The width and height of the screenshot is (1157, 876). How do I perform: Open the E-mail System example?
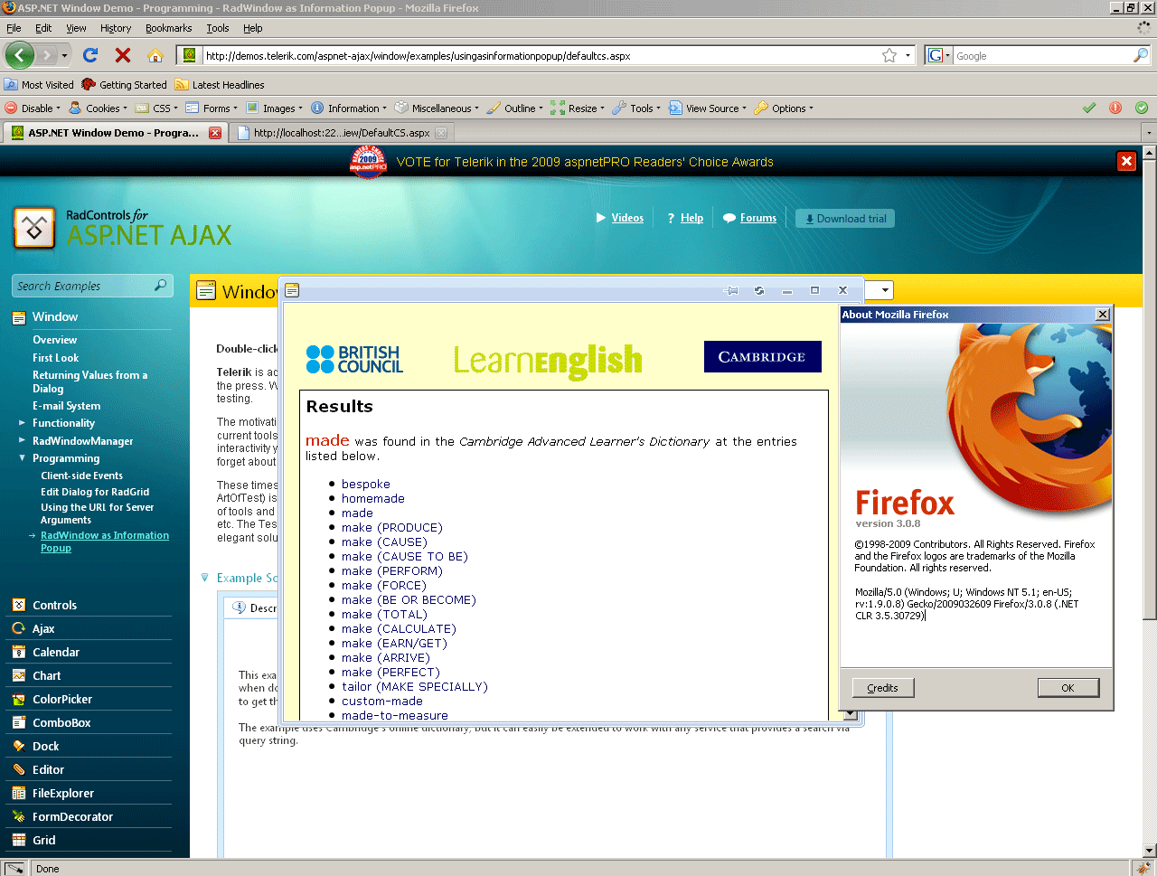pos(67,406)
